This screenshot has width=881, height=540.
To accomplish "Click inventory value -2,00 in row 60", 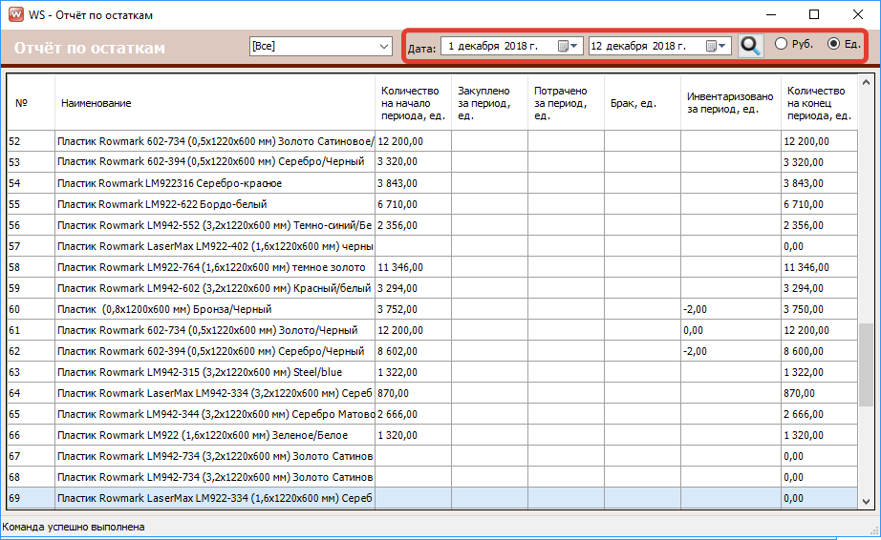I will pyautogui.click(x=730, y=309).
